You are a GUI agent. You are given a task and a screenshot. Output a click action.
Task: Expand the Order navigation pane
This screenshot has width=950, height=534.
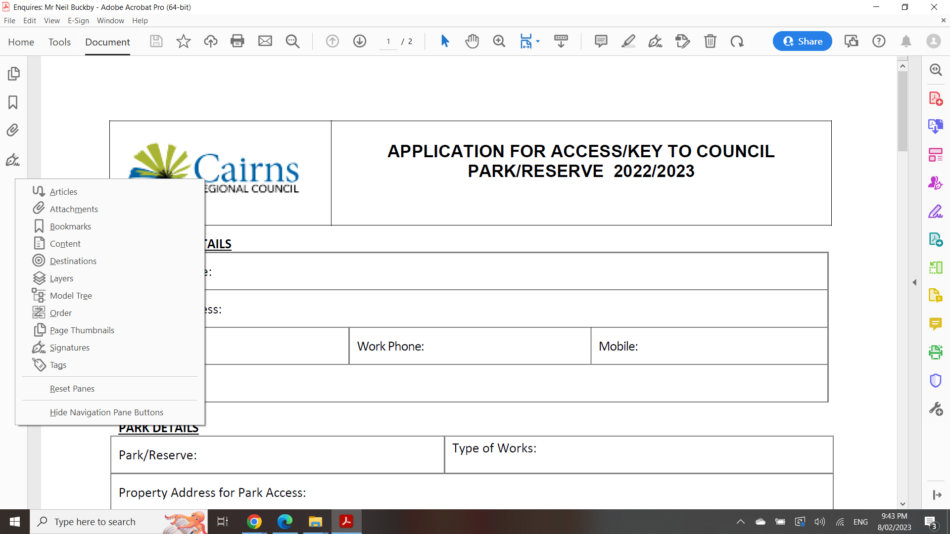(61, 312)
